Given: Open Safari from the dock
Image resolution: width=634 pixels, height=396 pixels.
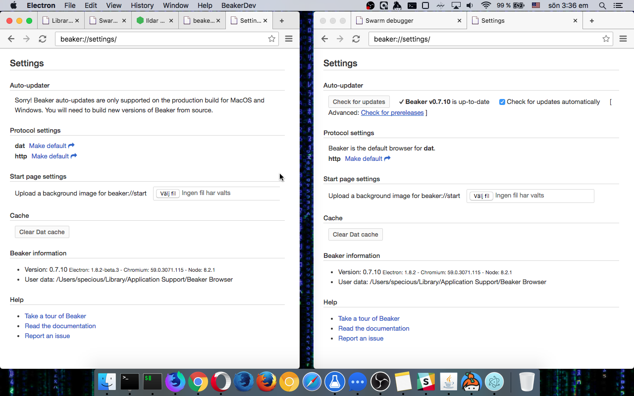Looking at the screenshot, I should pyautogui.click(x=312, y=381).
